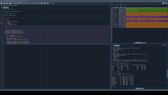The width and height of the screenshot is (168, 95).
Task: Sort variables by the Value column header
Action: [x=147, y=8]
